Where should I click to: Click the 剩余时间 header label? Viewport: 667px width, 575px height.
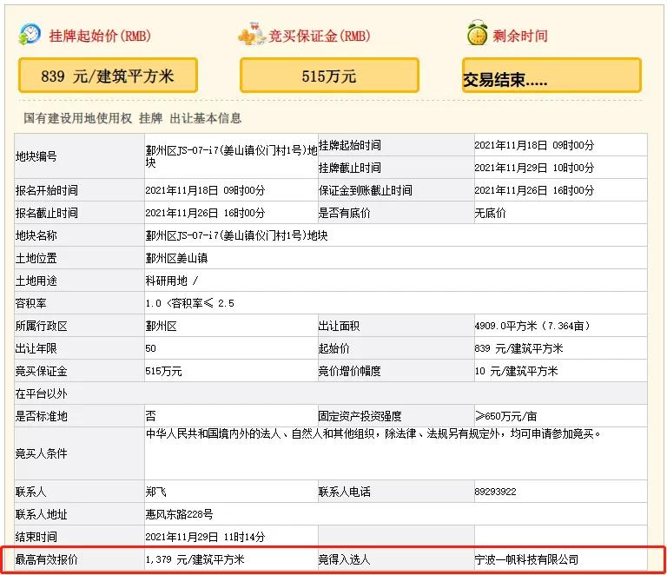click(519, 36)
